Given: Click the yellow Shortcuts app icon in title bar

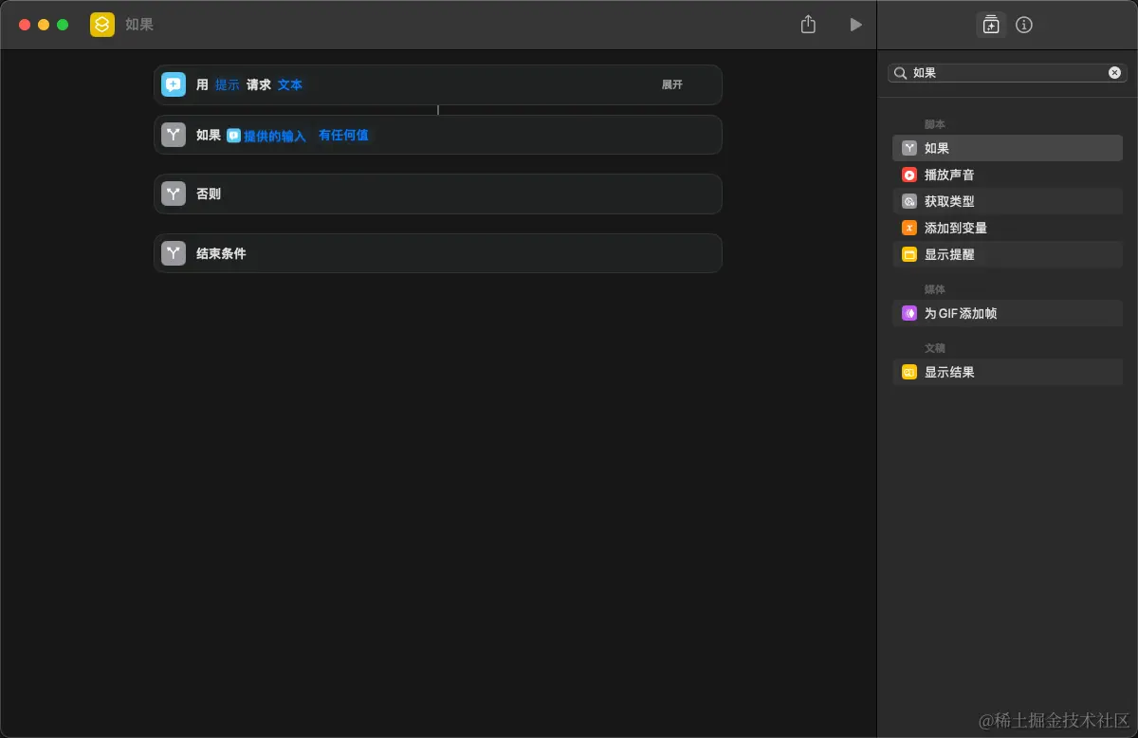Looking at the screenshot, I should pyautogui.click(x=102, y=25).
